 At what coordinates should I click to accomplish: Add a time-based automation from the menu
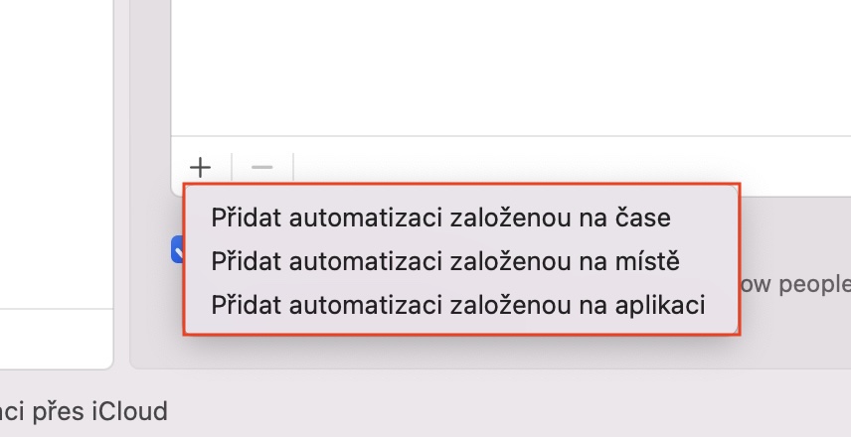[x=440, y=218]
